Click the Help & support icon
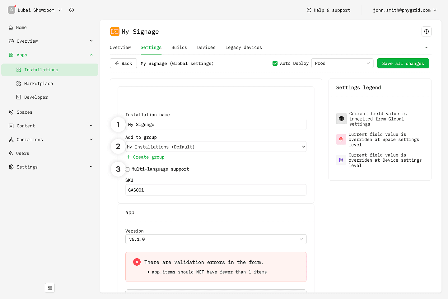448x299 pixels. pyautogui.click(x=309, y=10)
